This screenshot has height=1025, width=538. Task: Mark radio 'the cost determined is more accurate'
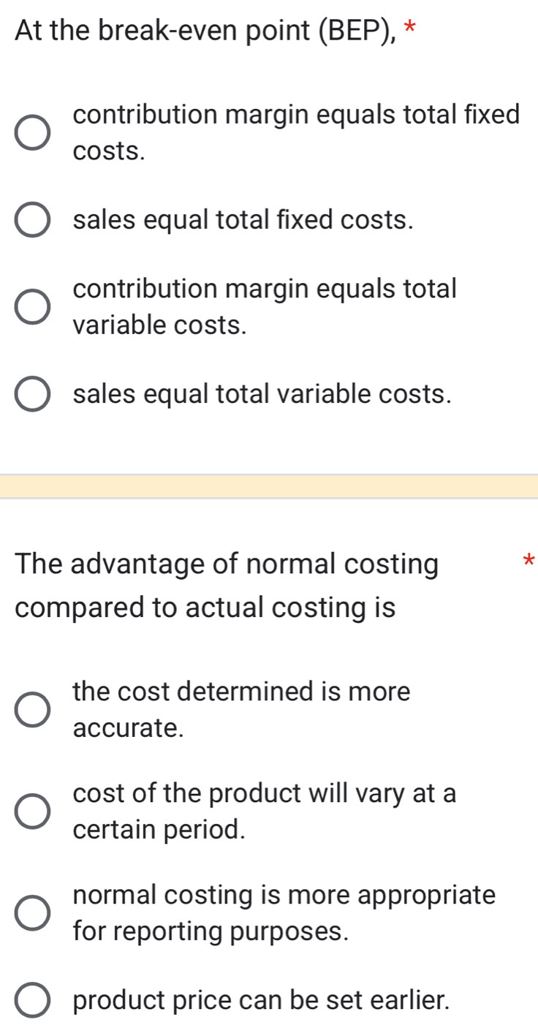coord(34,710)
